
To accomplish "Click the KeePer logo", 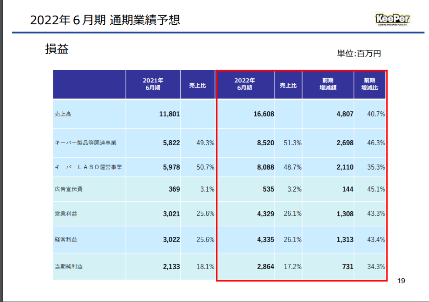I will click(x=393, y=19).
